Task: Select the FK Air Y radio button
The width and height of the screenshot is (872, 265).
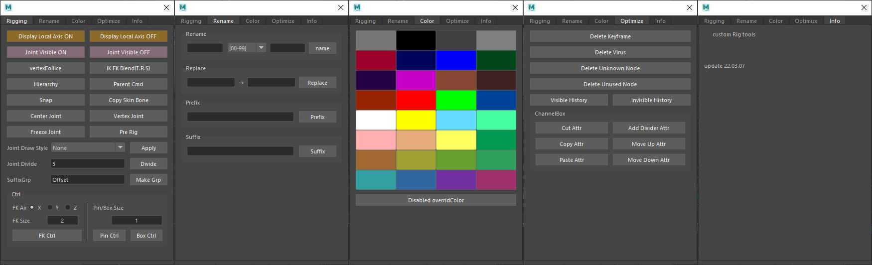Action: [50, 207]
